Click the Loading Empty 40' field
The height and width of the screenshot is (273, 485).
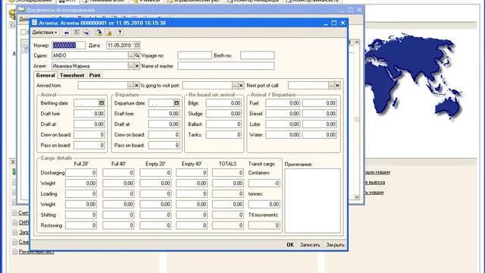[x=192, y=194]
